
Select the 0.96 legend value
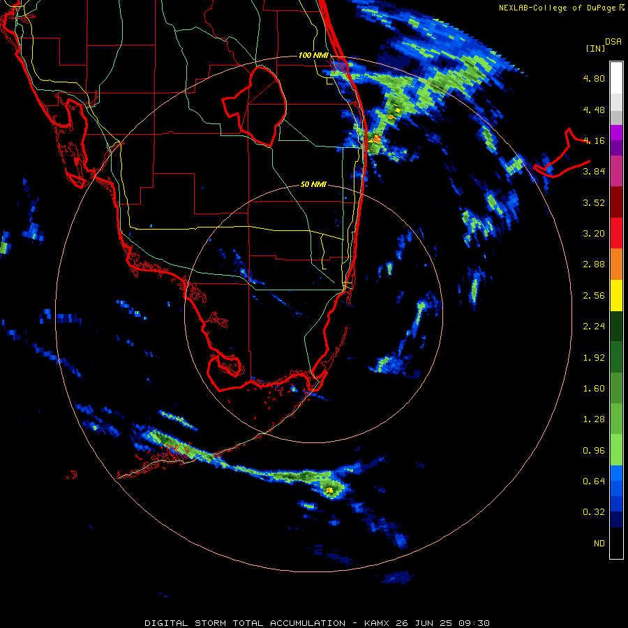(594, 451)
